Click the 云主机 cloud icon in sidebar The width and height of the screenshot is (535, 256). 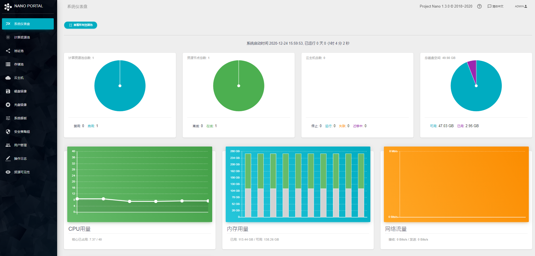8,78
